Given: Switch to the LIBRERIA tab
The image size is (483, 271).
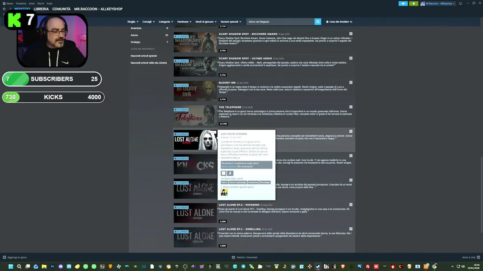Looking at the screenshot, I should (x=41, y=9).
